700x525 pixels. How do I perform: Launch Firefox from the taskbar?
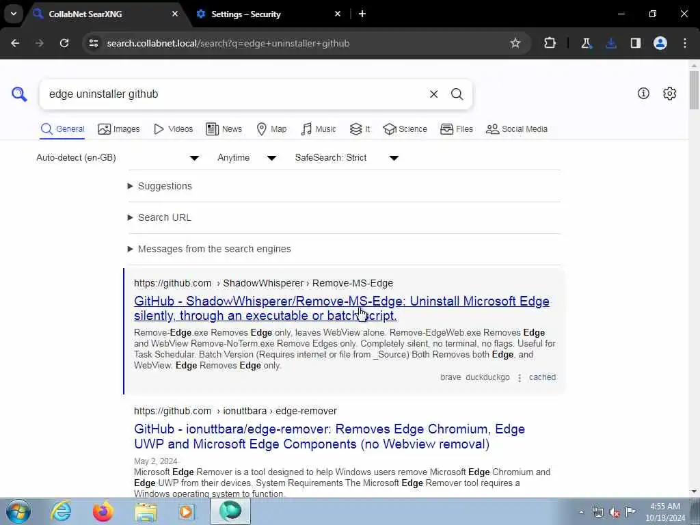coord(103,511)
